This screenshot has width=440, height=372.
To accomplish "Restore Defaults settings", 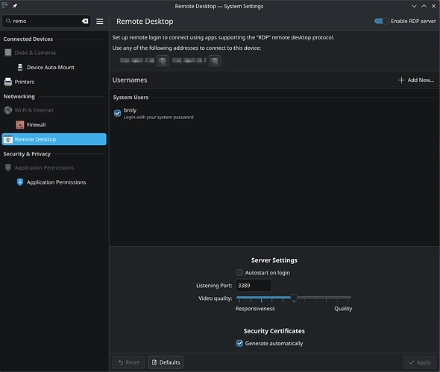I will (166, 362).
